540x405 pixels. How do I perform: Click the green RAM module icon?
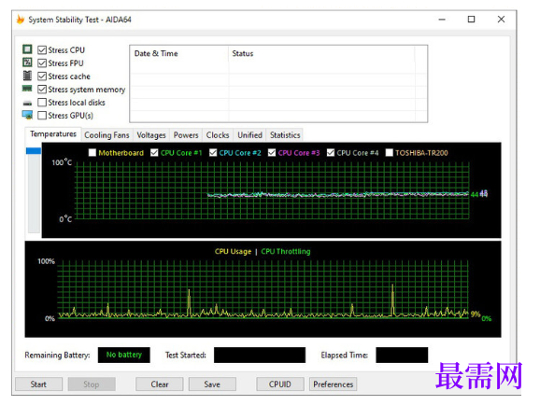pos(27,89)
